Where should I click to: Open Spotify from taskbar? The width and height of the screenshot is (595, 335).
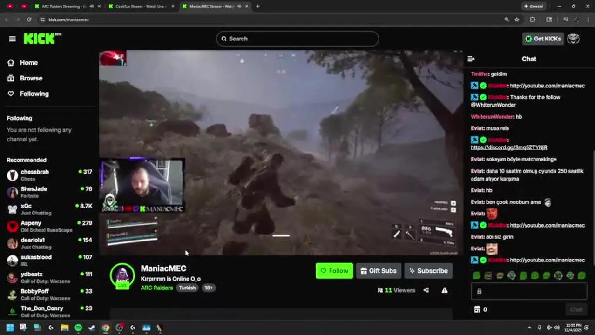click(78, 328)
